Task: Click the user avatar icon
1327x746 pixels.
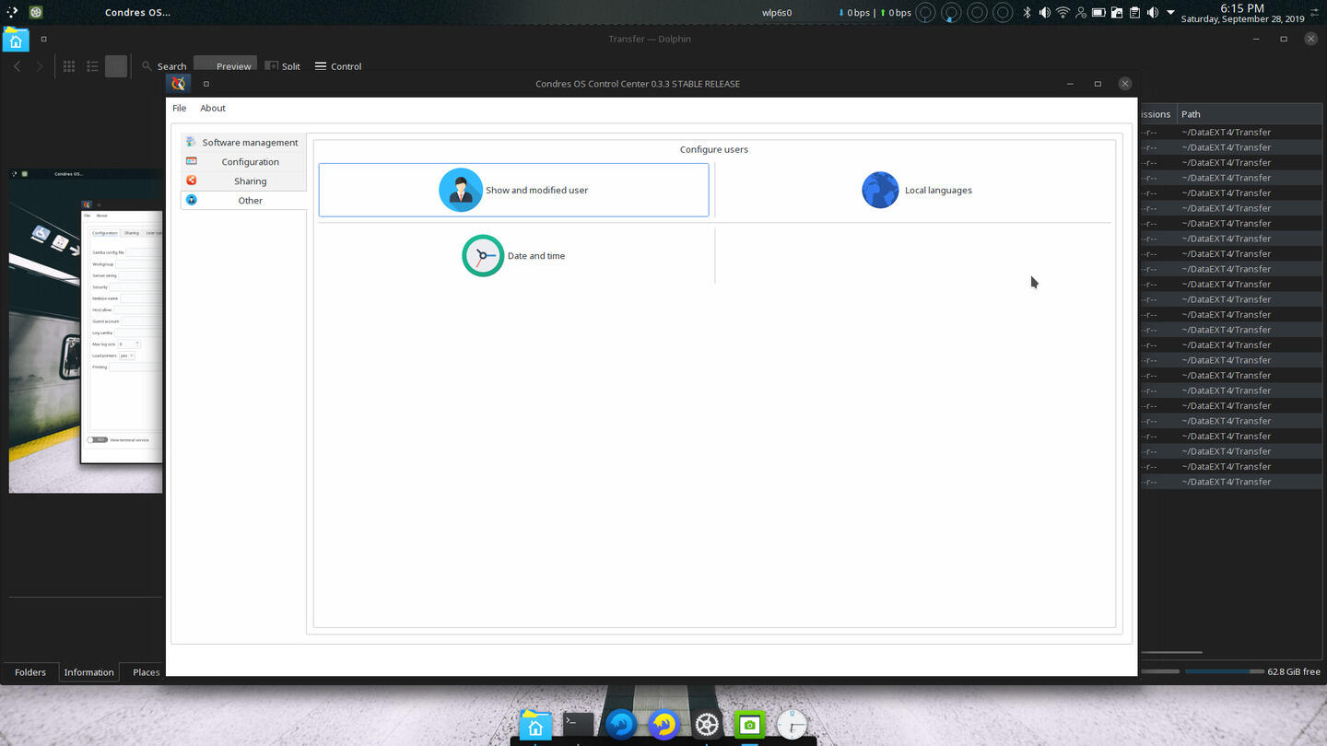Action: pos(461,190)
